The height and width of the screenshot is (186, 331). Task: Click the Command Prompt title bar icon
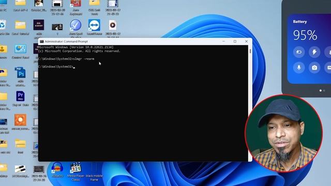[41, 41]
